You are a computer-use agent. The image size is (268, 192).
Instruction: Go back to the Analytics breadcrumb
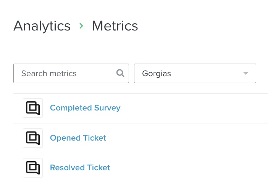(42, 26)
